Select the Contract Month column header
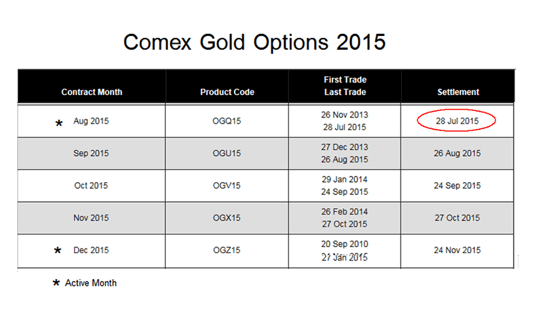This screenshot has width=533, height=309. click(x=92, y=92)
